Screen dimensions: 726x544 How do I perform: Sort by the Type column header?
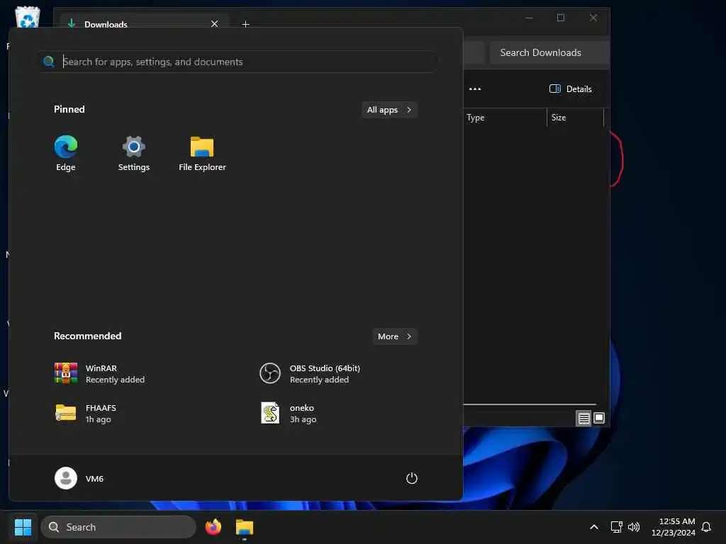[x=505, y=118]
